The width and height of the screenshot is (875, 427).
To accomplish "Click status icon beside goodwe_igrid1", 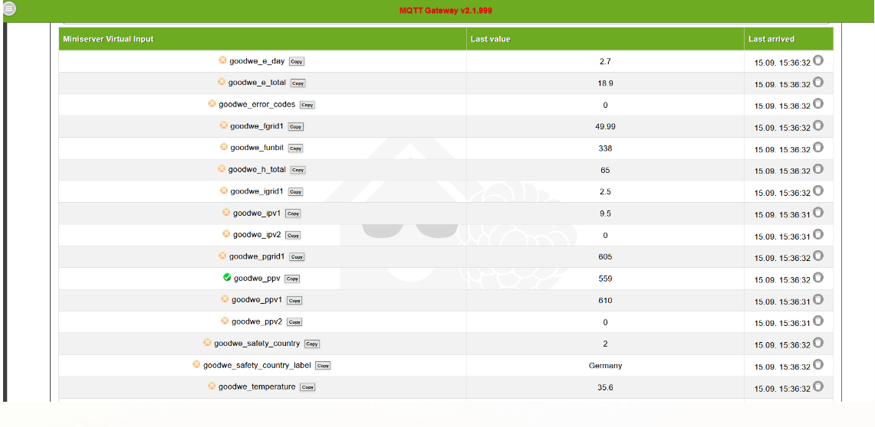I will (x=224, y=191).
